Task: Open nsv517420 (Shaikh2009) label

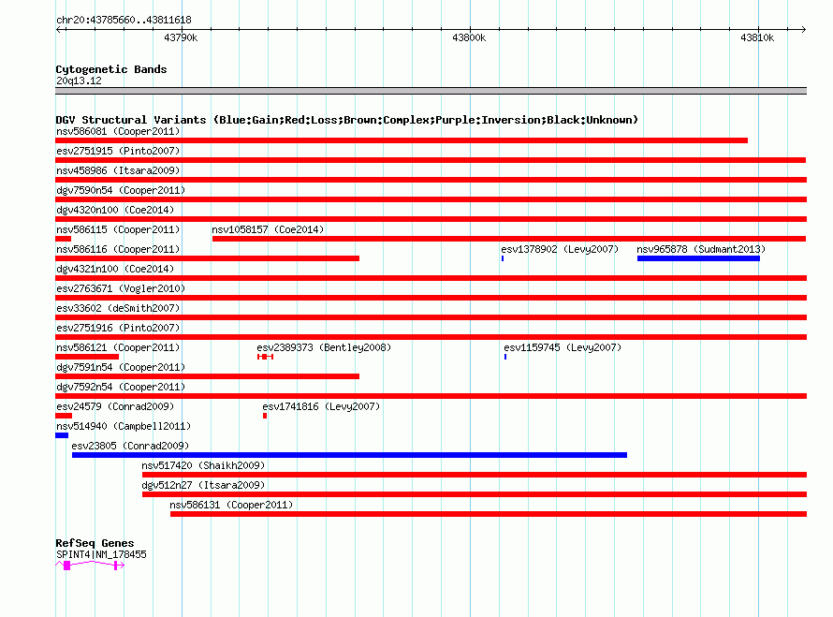Action: [x=203, y=465]
